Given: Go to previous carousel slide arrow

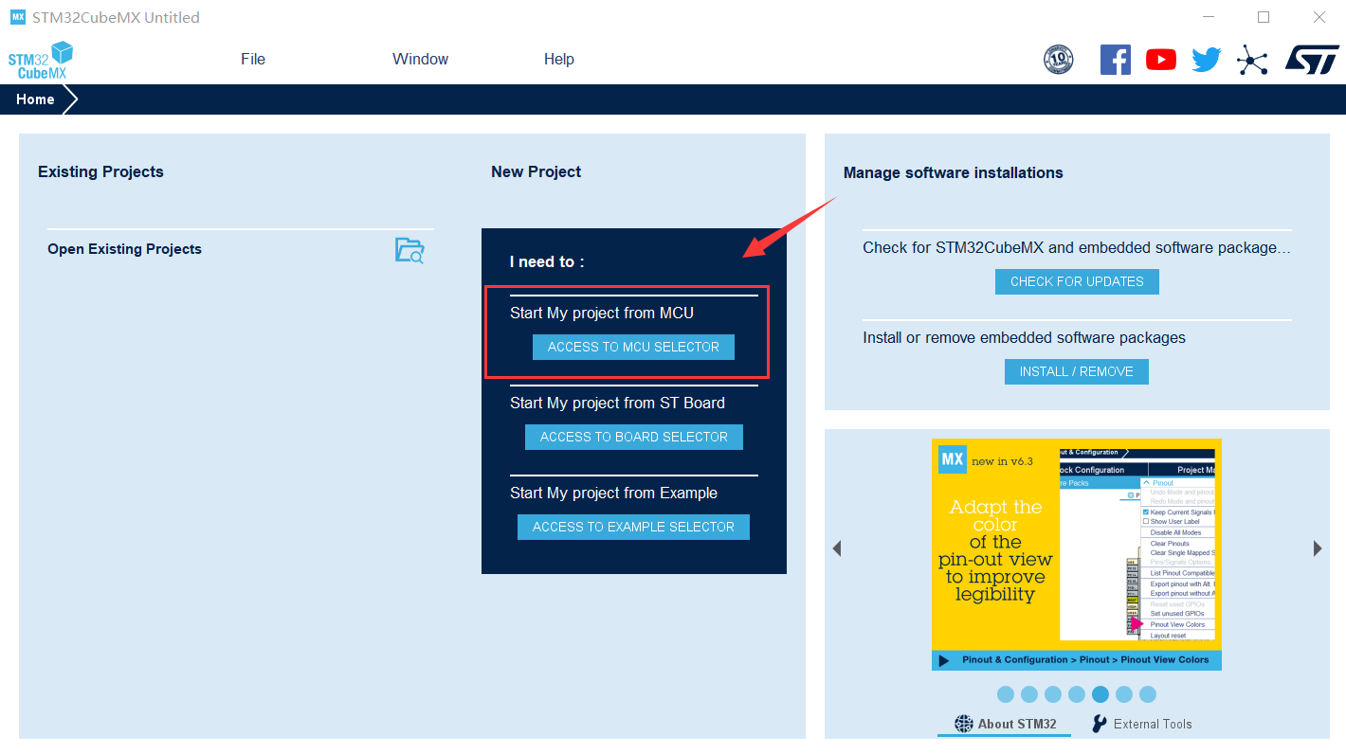Looking at the screenshot, I should 837,548.
